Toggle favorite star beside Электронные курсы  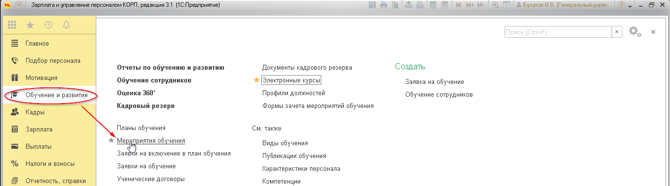(x=256, y=80)
